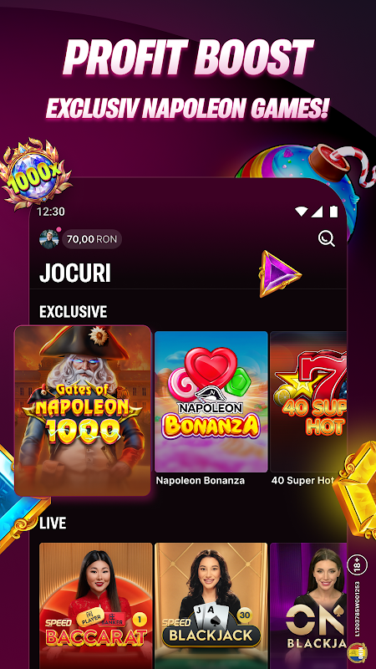Click the 18+ age restriction badge

pos(358,564)
